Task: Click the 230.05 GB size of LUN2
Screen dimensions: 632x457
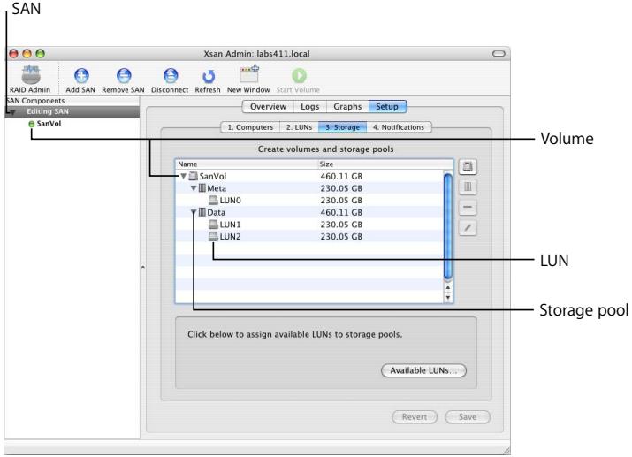Action: [x=341, y=237]
